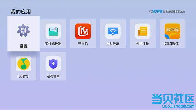Launch the 文件管理器 file manager icon

[53, 31]
